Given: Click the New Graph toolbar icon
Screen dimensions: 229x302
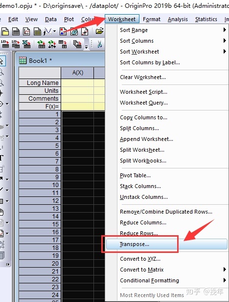Looking at the screenshot, I should 26,31.
